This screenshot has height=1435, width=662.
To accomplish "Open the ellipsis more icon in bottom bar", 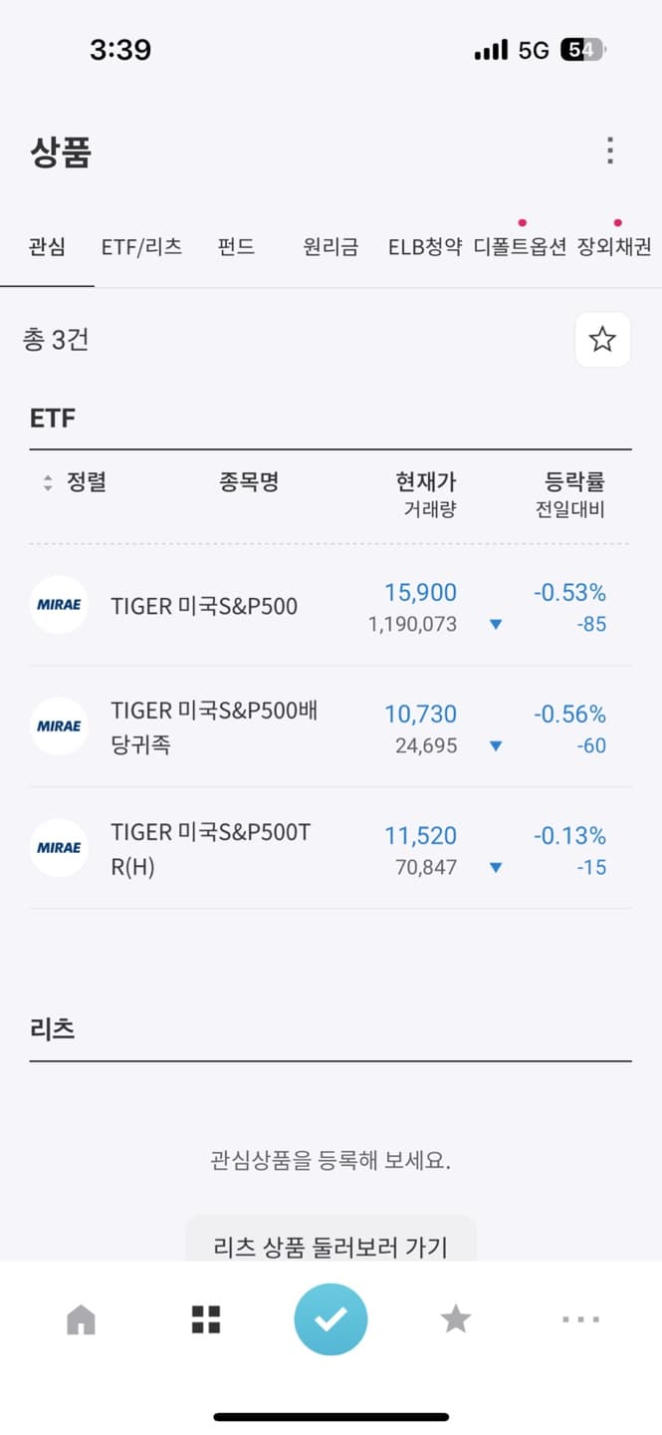I will [x=580, y=1319].
